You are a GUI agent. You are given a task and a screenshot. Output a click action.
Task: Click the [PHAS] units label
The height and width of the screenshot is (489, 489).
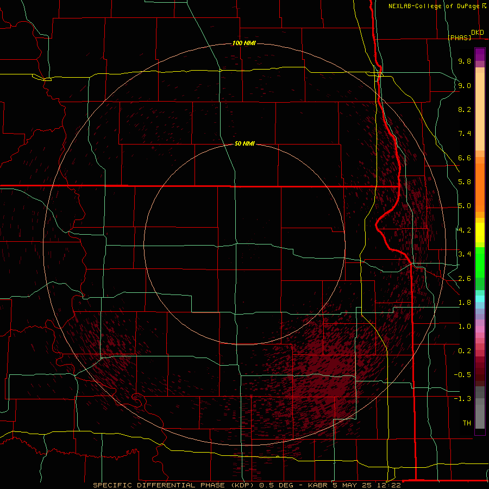tap(459, 37)
